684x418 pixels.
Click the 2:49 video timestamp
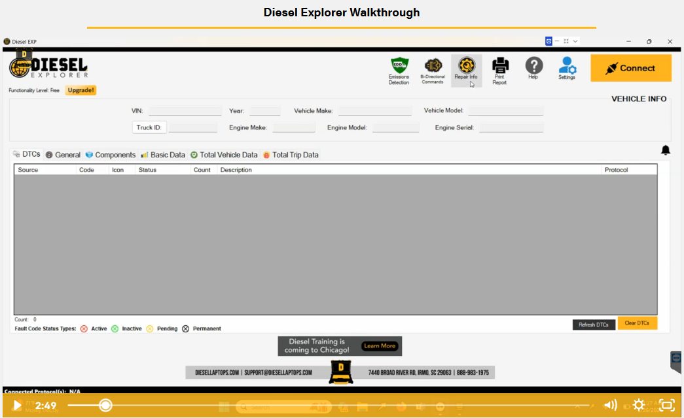point(46,406)
